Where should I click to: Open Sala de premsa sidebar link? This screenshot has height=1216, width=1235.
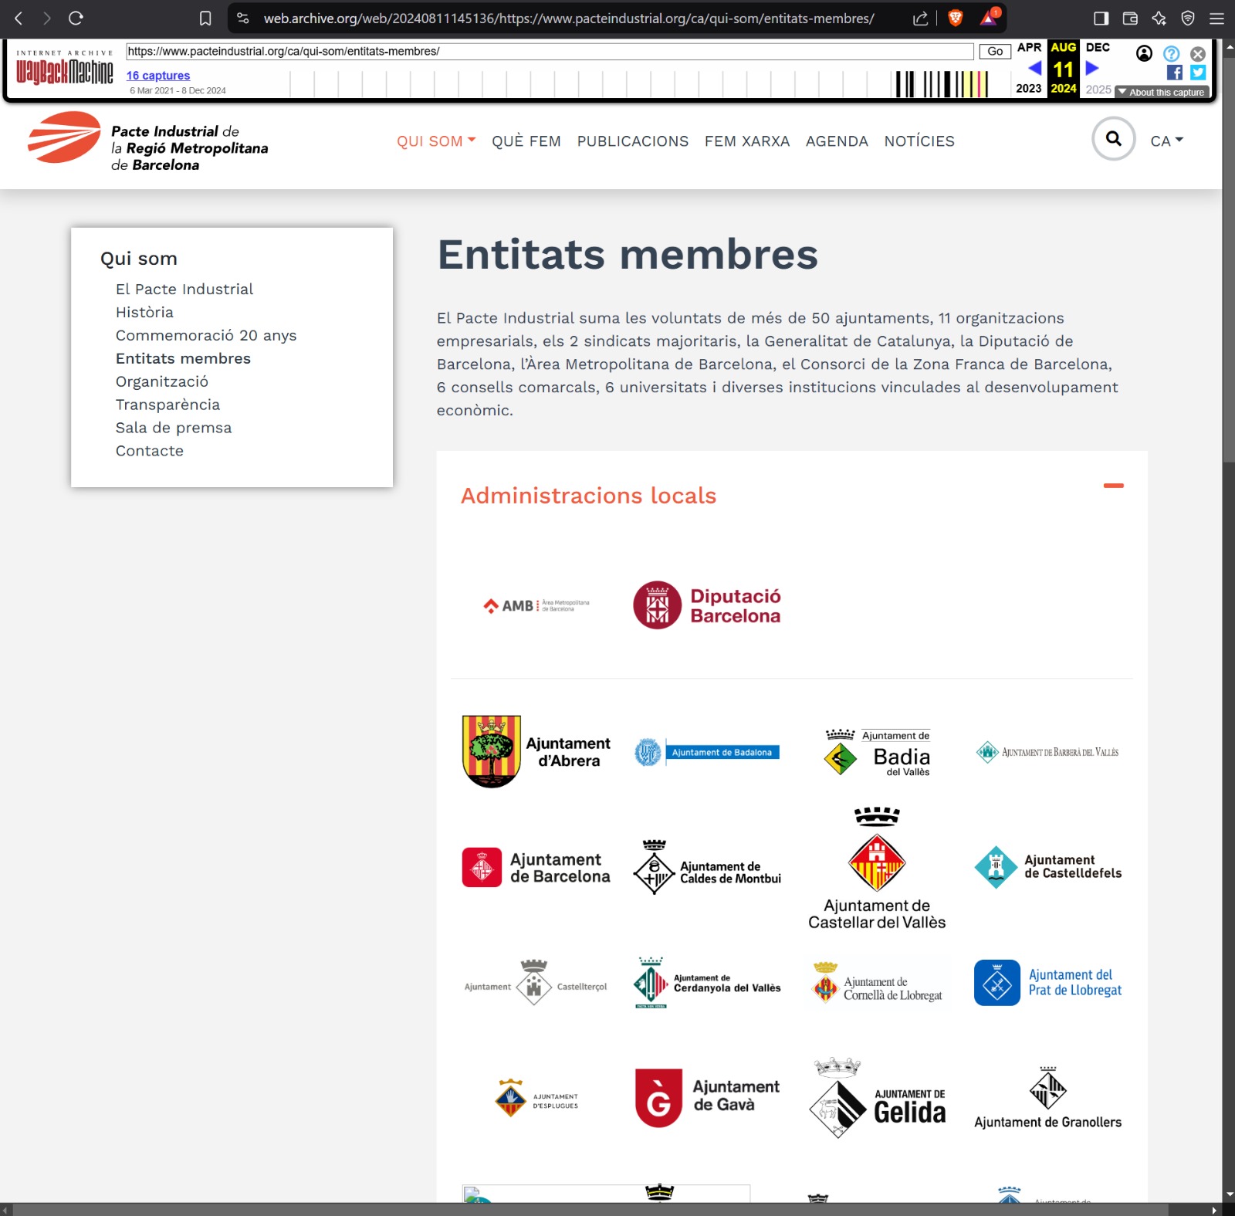click(174, 428)
